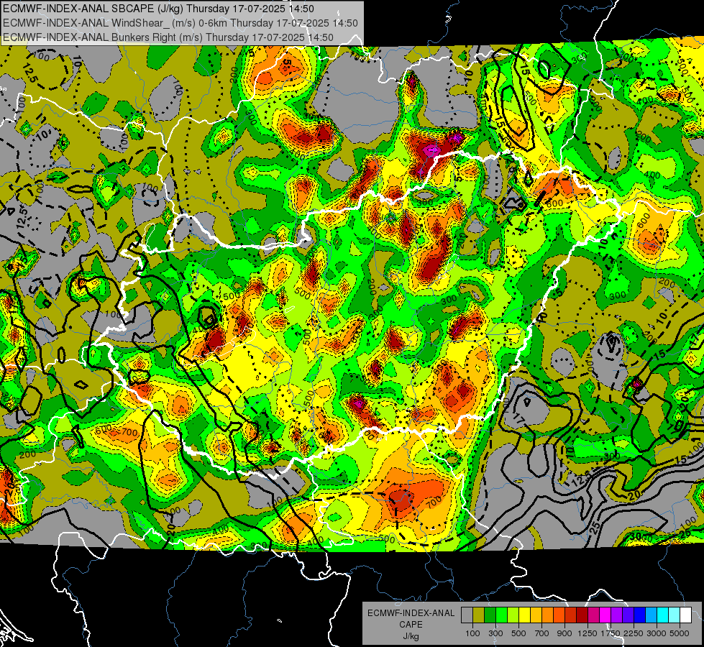Click the legend value 900
Image resolution: width=704 pixels, height=647 pixels.
click(564, 633)
